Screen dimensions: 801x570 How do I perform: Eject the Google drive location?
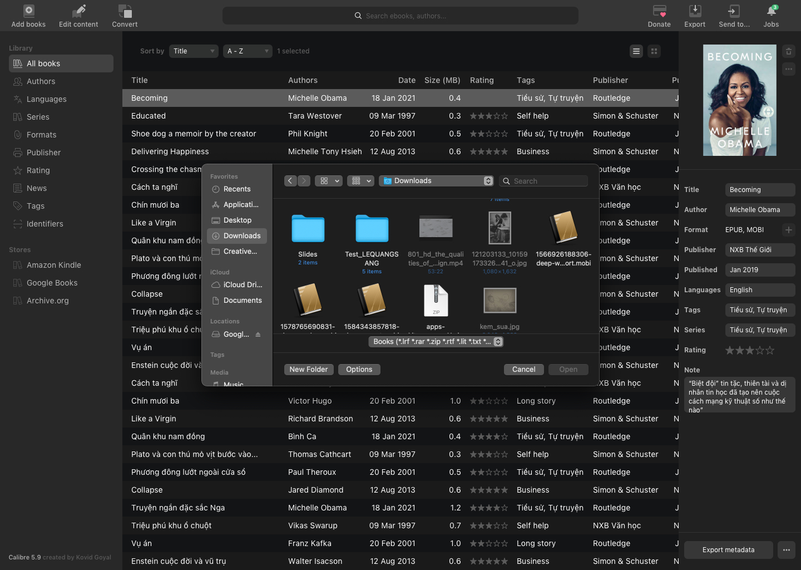(x=258, y=335)
